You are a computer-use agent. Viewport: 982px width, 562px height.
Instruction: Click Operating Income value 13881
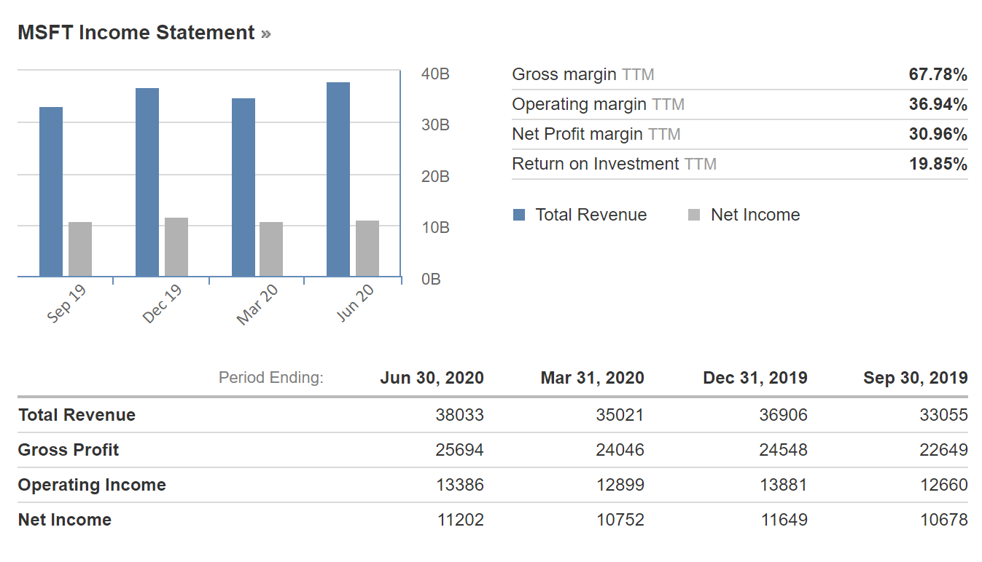[x=784, y=485]
